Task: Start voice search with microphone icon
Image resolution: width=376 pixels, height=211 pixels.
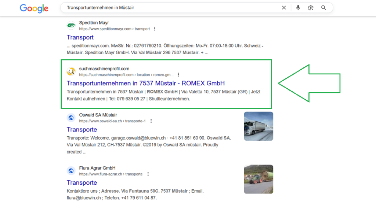Action: (x=298, y=8)
